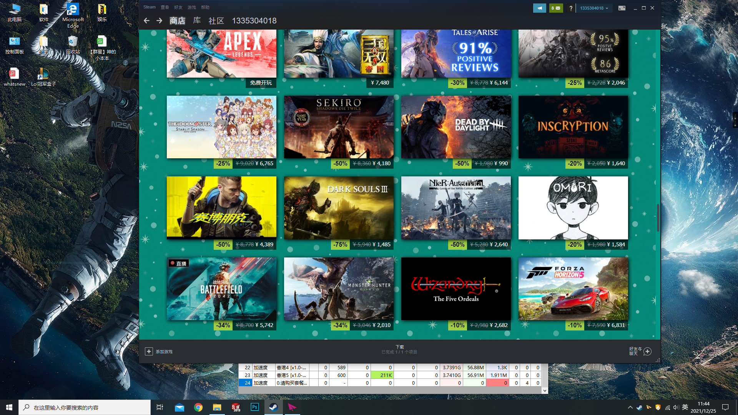
Task: Click the 211K cell in background table
Action: pos(382,375)
